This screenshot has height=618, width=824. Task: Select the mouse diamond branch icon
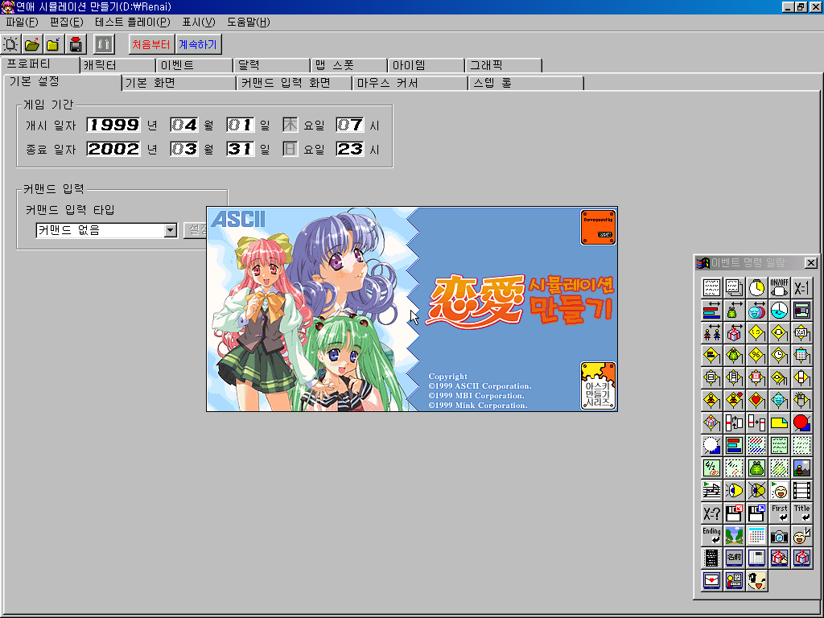tap(801, 401)
